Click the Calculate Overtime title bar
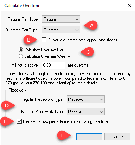The width and height of the screenshot is (135, 145). [x=64, y=6]
